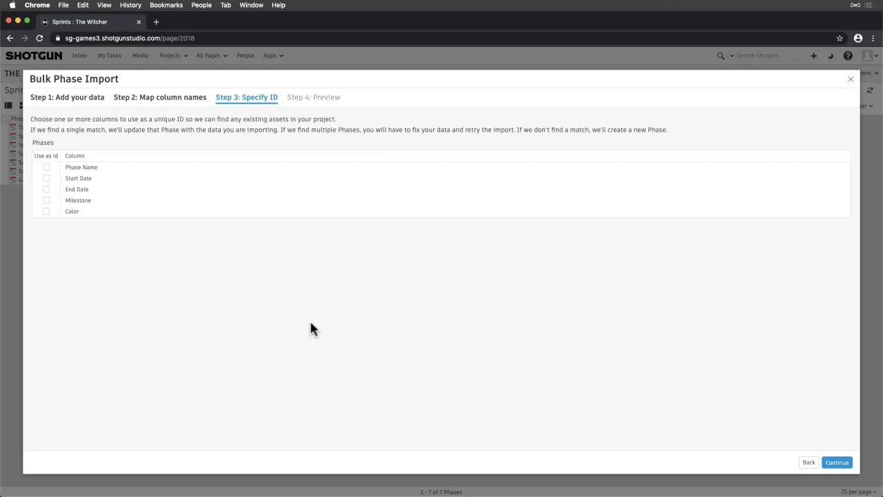This screenshot has width=883, height=497.
Task: Click the refresh icon behind dialog
Action: click(x=870, y=90)
